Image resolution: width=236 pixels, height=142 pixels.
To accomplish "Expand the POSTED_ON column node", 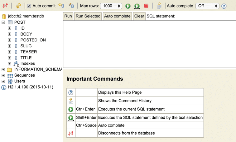I will click(x=10, y=40).
